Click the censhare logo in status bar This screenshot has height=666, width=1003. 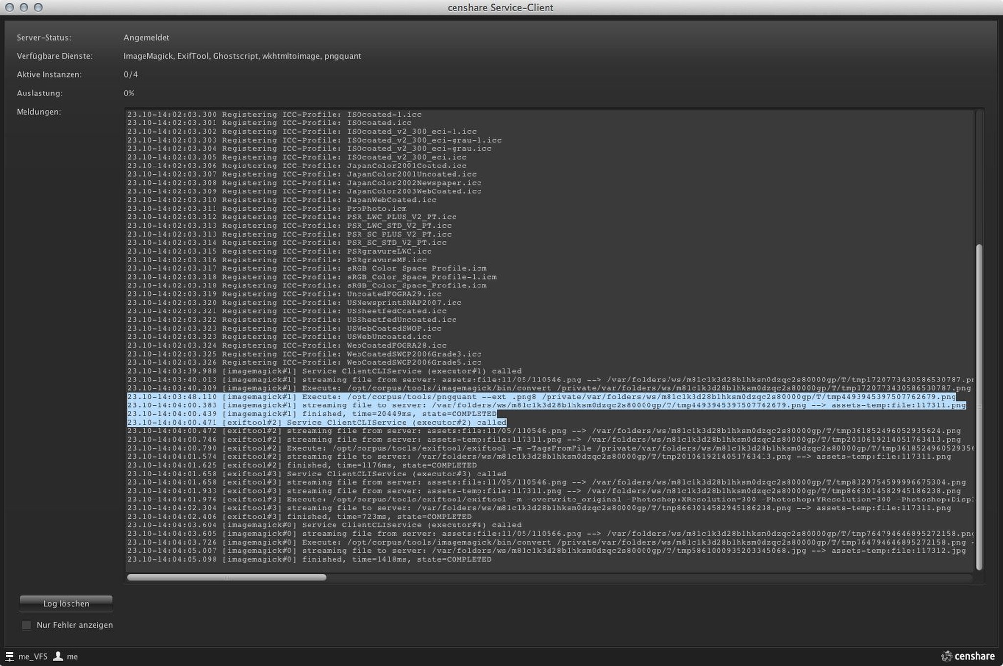[967, 656]
